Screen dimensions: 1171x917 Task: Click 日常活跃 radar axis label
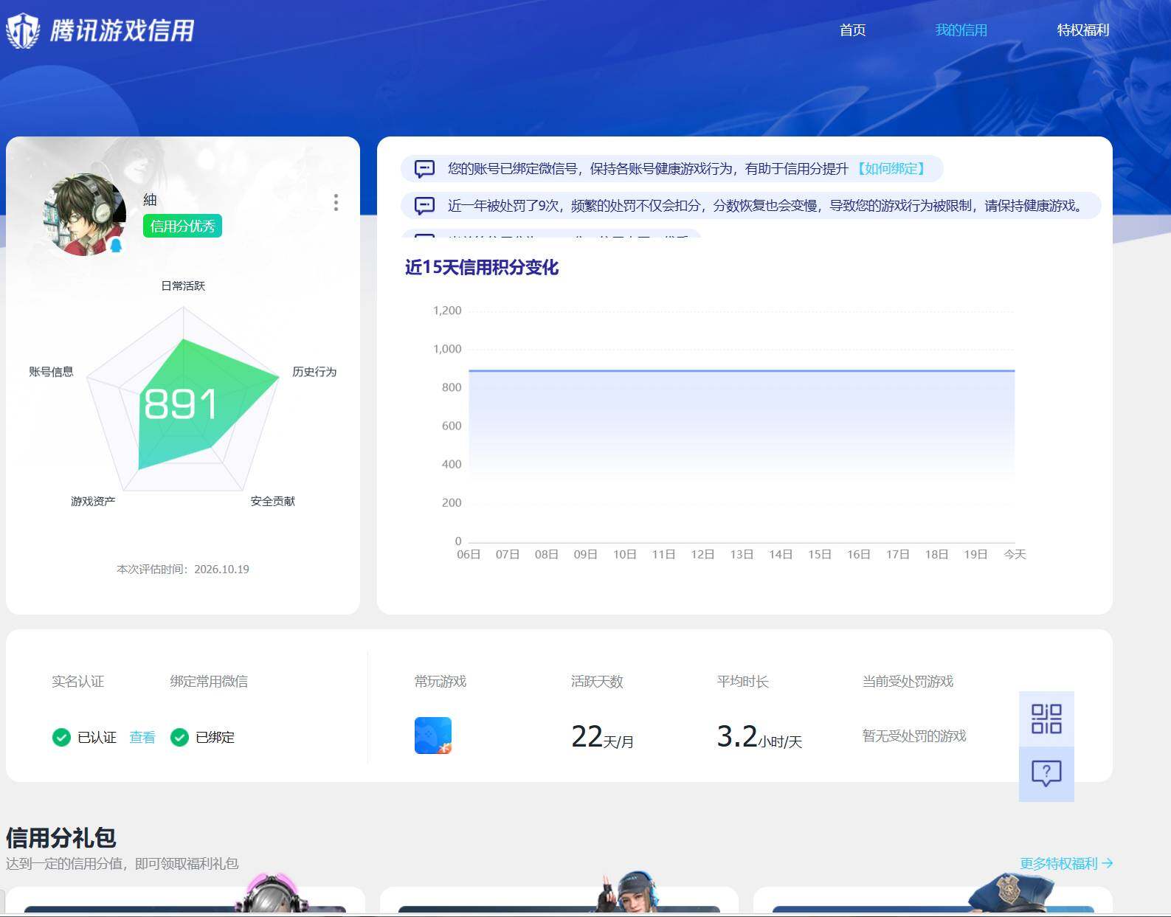coord(183,286)
